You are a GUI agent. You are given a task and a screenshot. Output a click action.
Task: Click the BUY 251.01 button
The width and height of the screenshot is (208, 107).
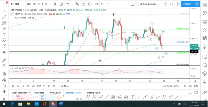(x=48, y=97)
